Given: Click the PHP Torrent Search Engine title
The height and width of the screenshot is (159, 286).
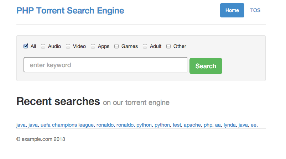Looking at the screenshot, I should (x=70, y=11).
